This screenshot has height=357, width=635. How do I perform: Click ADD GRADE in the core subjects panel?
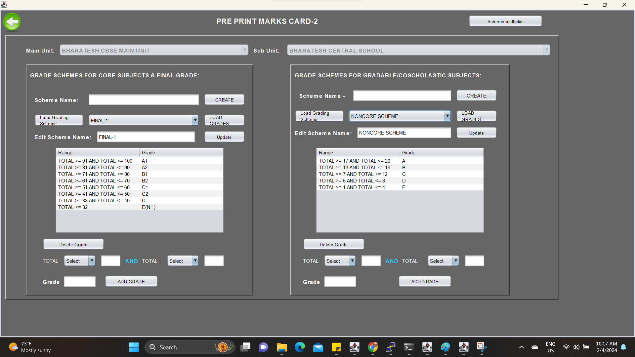131,282
